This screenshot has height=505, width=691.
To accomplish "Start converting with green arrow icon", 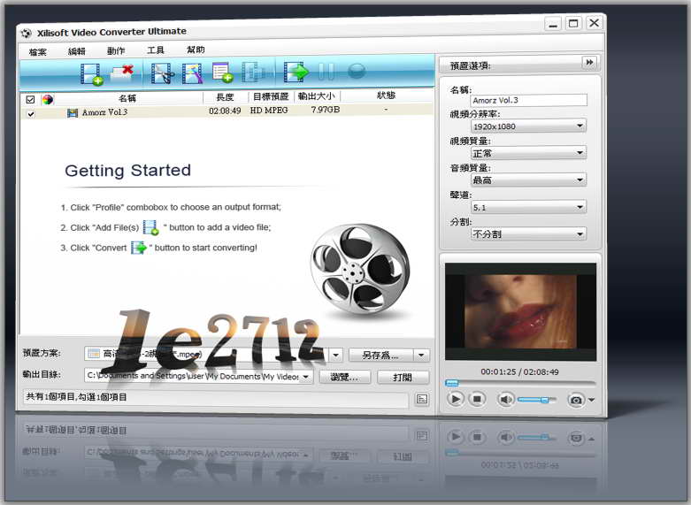I will click(296, 72).
